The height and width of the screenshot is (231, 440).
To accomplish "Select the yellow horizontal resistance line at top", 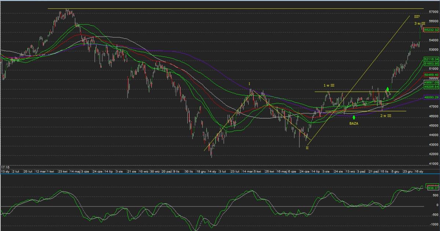I will coord(235,8).
